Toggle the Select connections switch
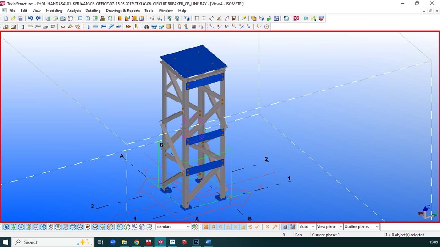Image resolution: width=440 pixels, height=247 pixels. 13,227
